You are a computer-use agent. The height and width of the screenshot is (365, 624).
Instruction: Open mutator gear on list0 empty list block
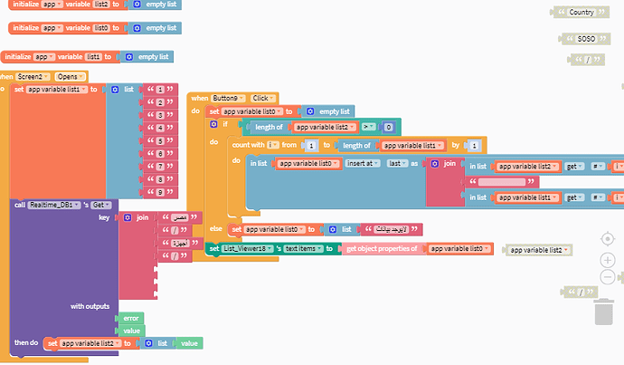pyautogui.click(x=137, y=28)
